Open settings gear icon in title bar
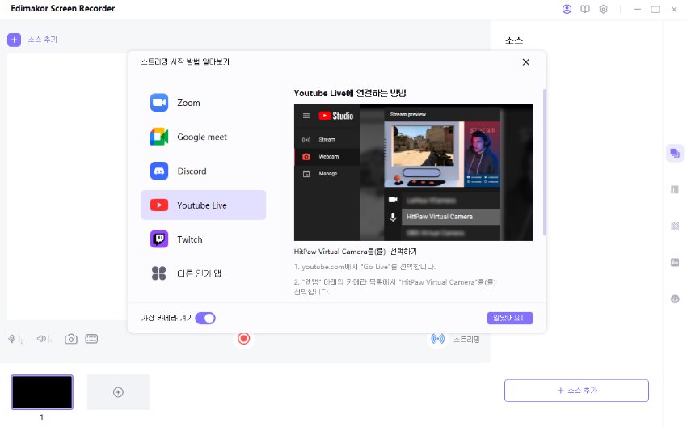The height and width of the screenshot is (427, 687). [x=603, y=9]
